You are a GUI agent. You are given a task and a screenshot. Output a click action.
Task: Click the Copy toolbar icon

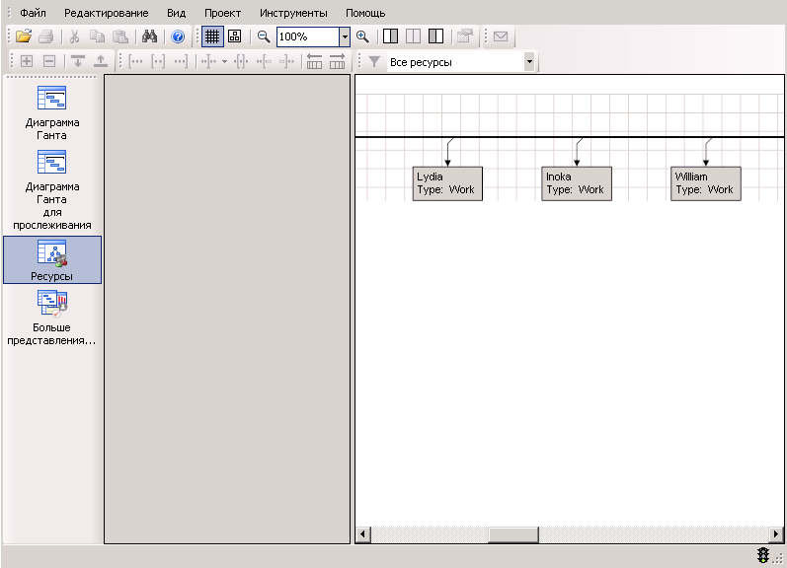[97, 36]
